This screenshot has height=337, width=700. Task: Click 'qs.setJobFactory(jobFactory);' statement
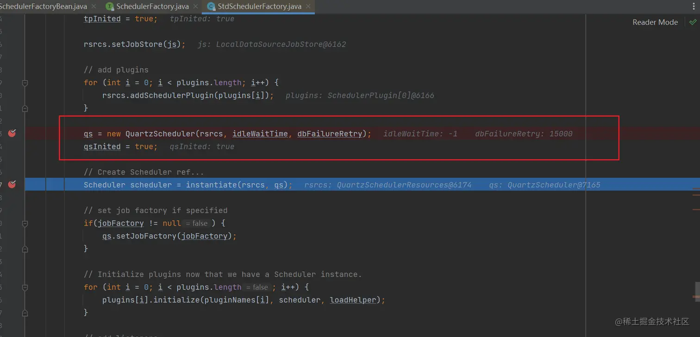point(169,236)
